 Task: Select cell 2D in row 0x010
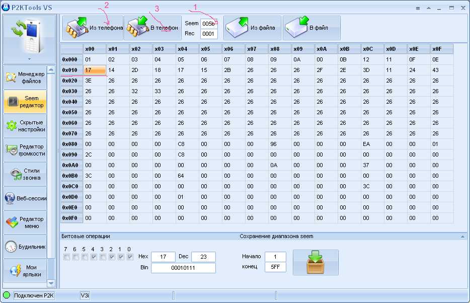click(x=141, y=70)
